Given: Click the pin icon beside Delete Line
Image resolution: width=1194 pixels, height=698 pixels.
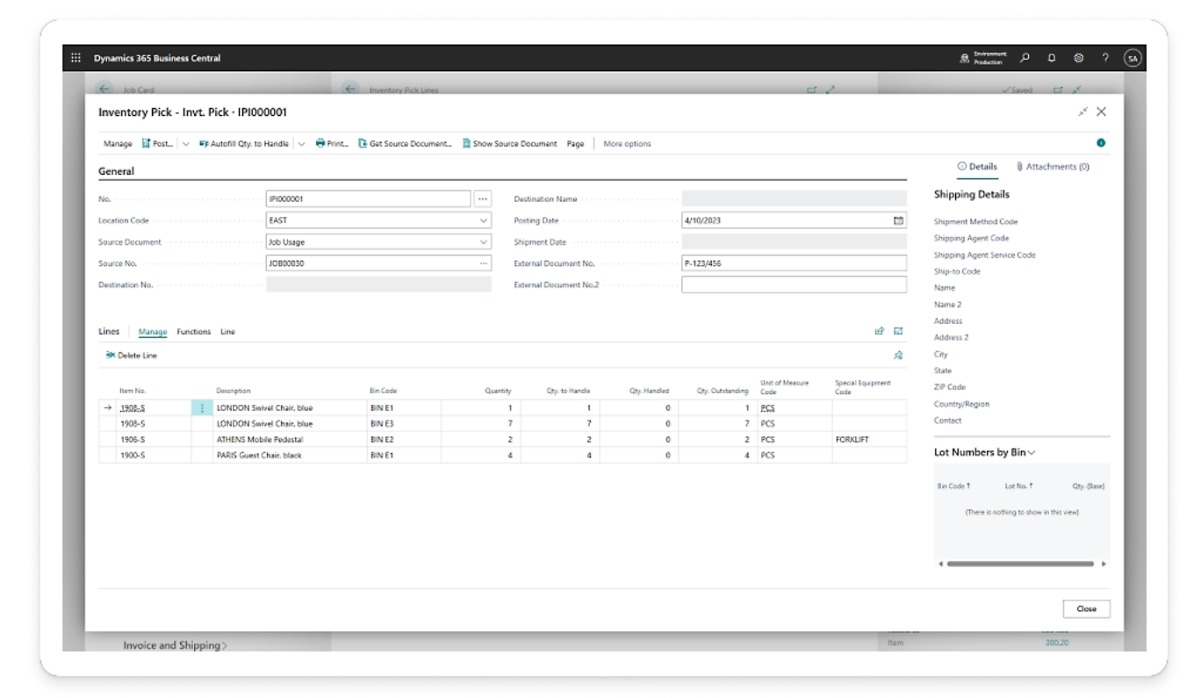Looking at the screenshot, I should pos(898,356).
